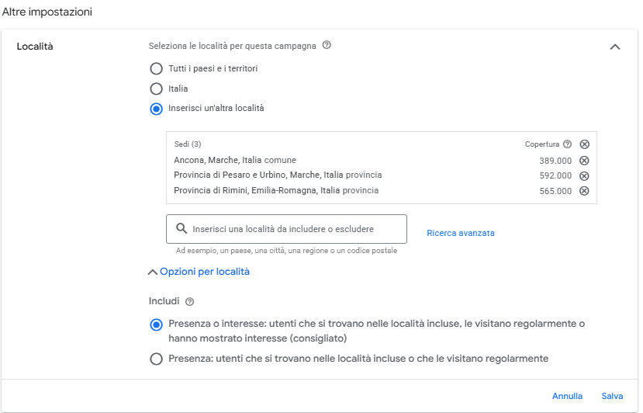Click the Salva button
643x413 pixels.
(x=612, y=396)
